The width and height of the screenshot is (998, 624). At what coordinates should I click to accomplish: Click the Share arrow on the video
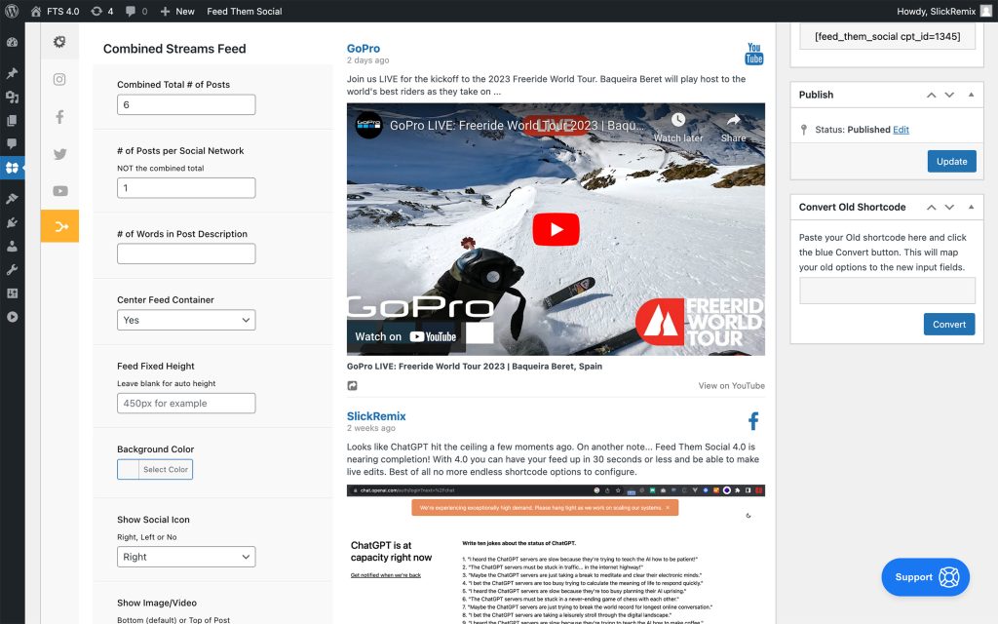[x=733, y=128]
